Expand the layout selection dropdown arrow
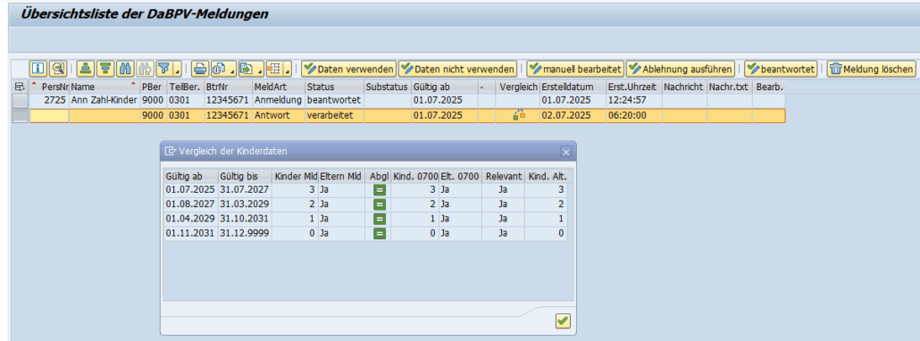This screenshot has height=341, width=920. pos(288,69)
